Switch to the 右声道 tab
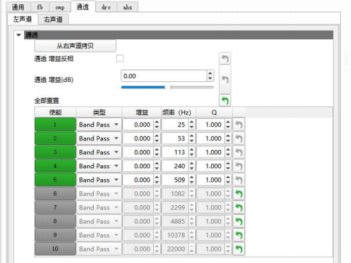This screenshot has height=263, width=351. [53, 20]
